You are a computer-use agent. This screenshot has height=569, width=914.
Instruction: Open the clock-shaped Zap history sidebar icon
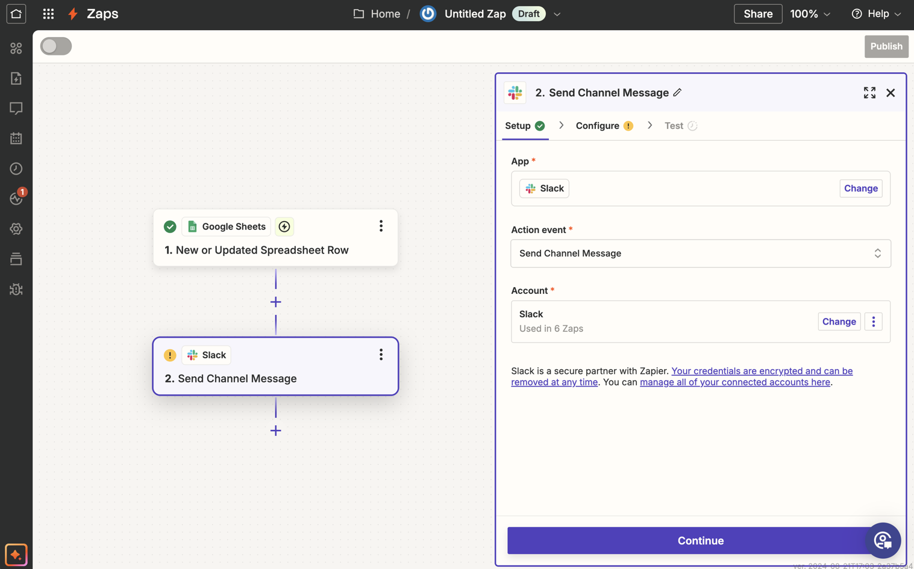click(16, 169)
